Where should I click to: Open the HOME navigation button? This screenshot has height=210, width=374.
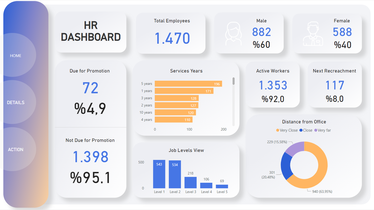(16, 56)
